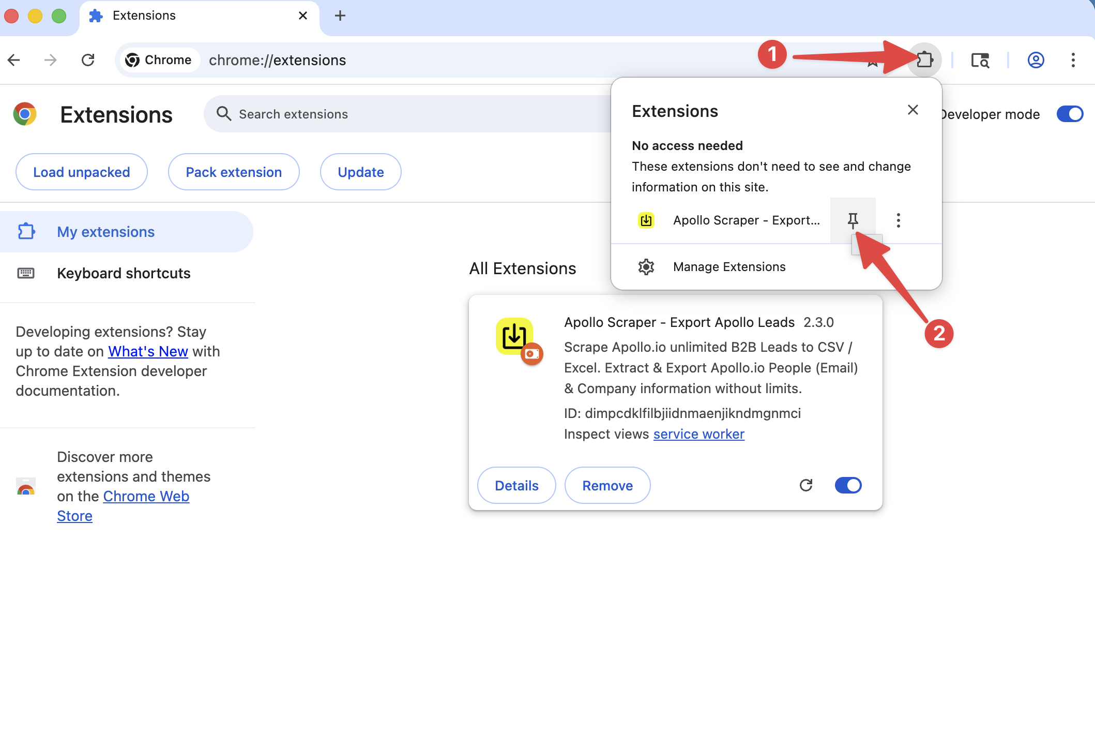Click macOS green fullscreen button
Screen dimensions: 1095x747
[59, 16]
